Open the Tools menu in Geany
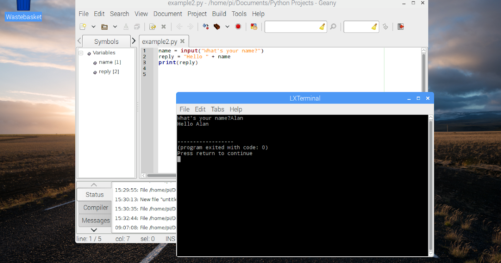This screenshot has height=263, width=501. 239,14
